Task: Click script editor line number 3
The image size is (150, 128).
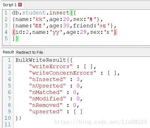Action: 6,26
